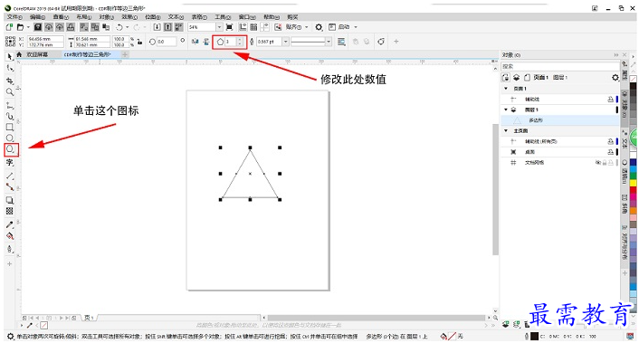Viewport: 639px width, 343px height.
Task: Click the Convert to curves icon
Action: [x=381, y=41]
